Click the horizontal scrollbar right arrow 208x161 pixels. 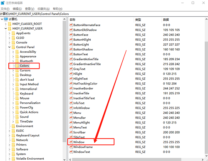203,159
